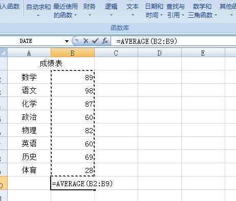Image resolution: width=236 pixels, height=201 pixels.
Task: Click the fill handle of the active cell
Action: 95,190
